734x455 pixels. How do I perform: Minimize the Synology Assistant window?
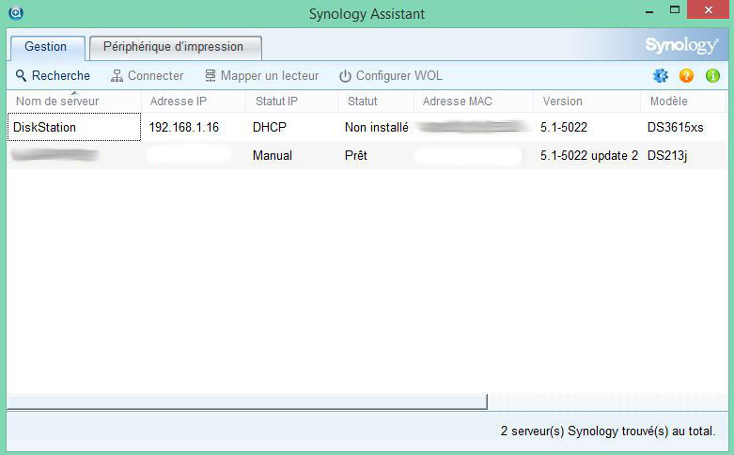(x=649, y=11)
